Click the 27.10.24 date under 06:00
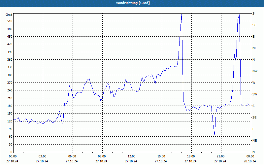The height and width of the screenshot is (165, 264). (72, 161)
